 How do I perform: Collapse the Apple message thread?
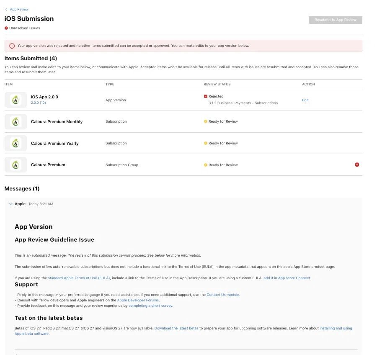coord(10,204)
